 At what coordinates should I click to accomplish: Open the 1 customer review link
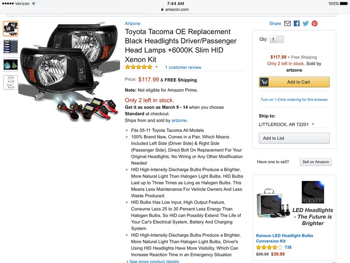[183, 68]
